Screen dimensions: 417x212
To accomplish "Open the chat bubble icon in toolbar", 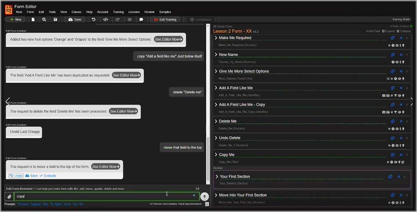I will coord(141,19).
